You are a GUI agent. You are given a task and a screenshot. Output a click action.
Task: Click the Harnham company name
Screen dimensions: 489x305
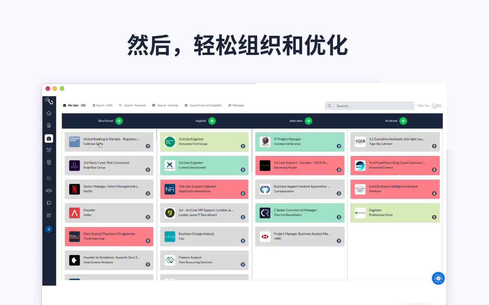(375, 191)
